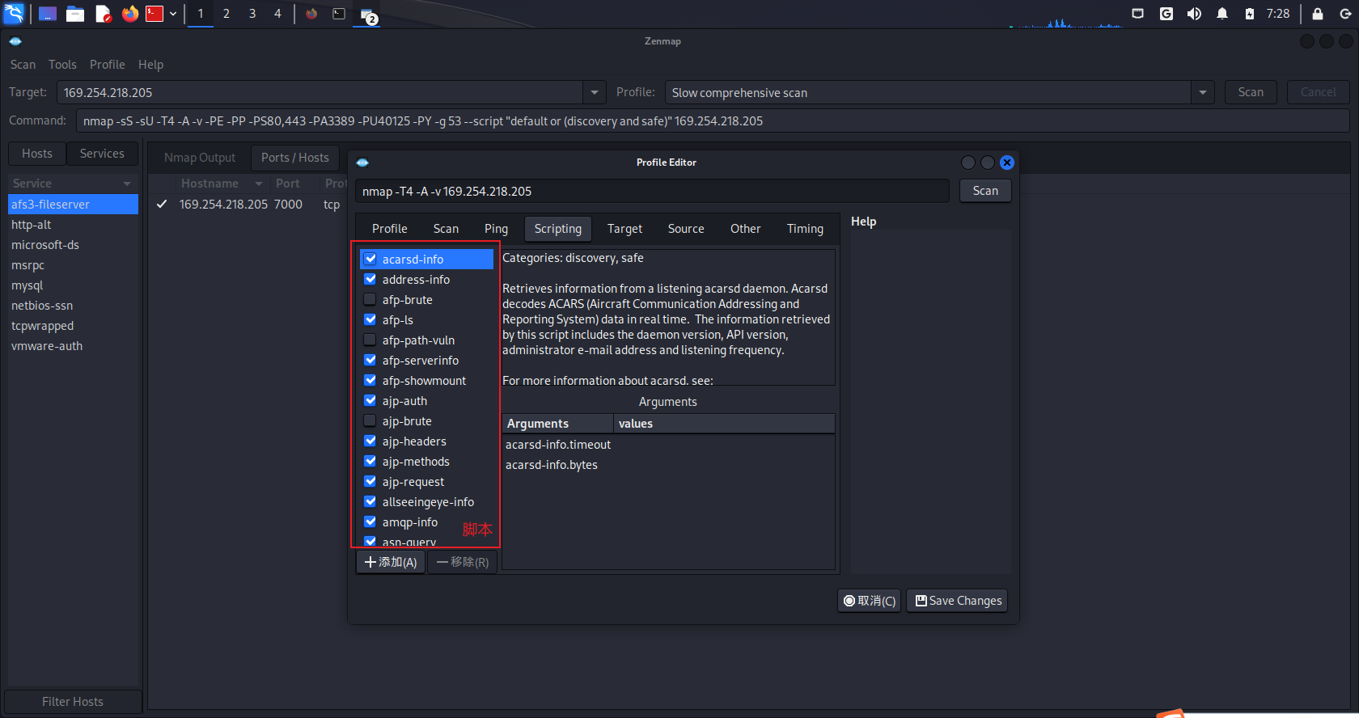Open the notifications bell icon

point(1222,14)
